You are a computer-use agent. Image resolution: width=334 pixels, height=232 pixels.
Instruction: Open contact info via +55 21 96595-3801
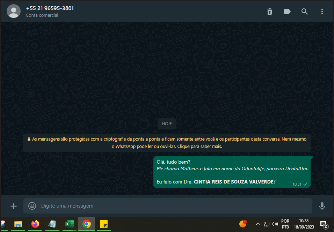[50, 8]
